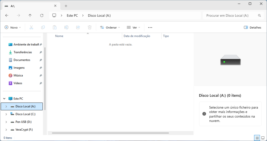This screenshot has height=141, width=267.
Task: Open the Ordenar dropdown menu
Action: point(110,27)
